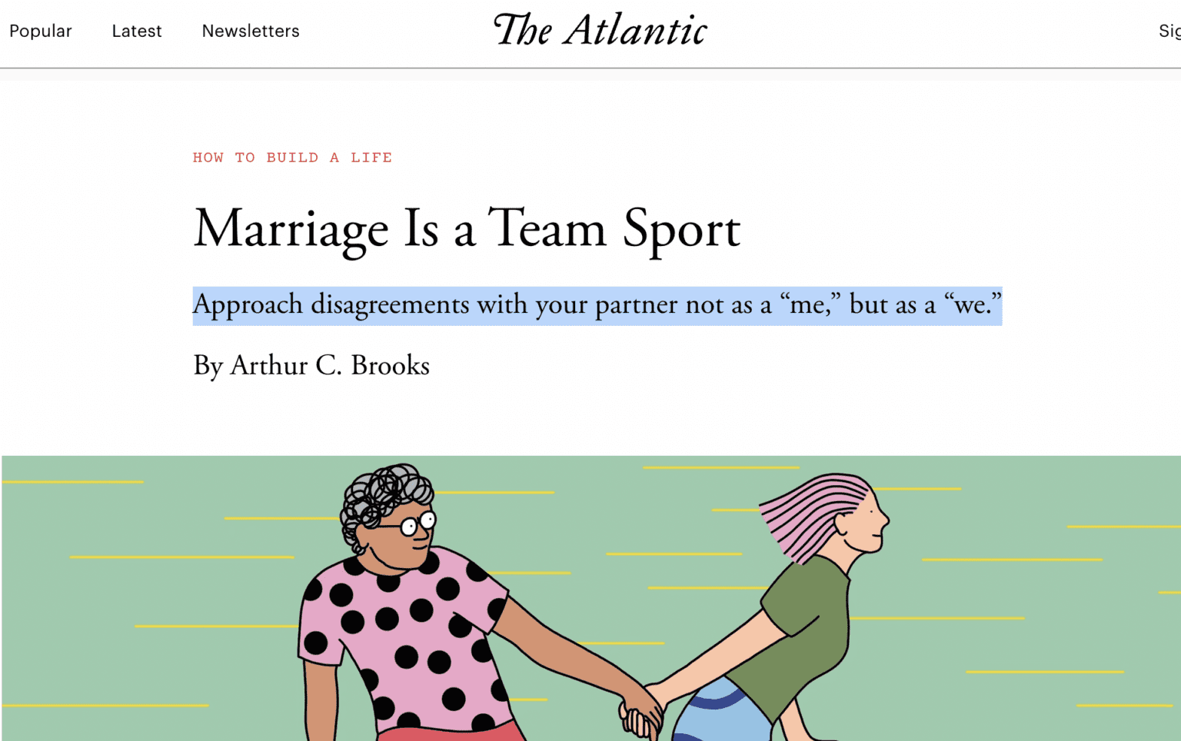Click the word By in the byline
Viewport: 1181px width, 741px height.
point(208,365)
